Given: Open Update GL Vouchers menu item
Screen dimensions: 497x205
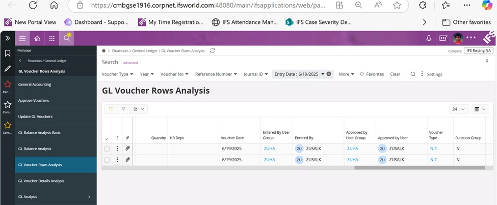Looking at the screenshot, I should point(56,116).
